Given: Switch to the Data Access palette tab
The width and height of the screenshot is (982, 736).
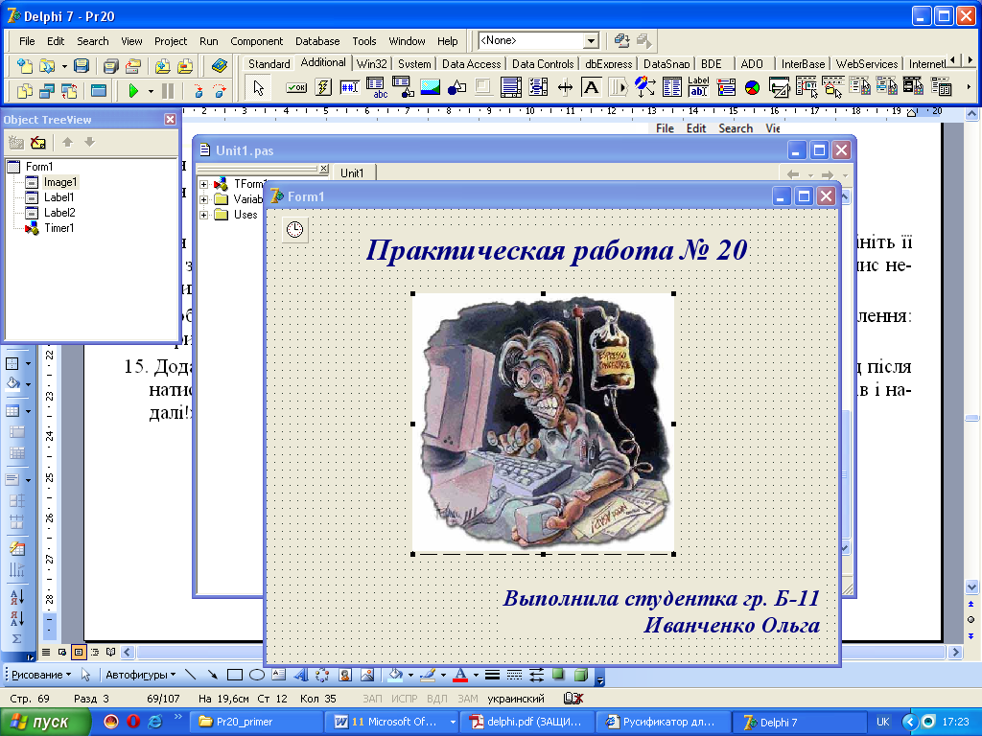Looking at the screenshot, I should (471, 64).
